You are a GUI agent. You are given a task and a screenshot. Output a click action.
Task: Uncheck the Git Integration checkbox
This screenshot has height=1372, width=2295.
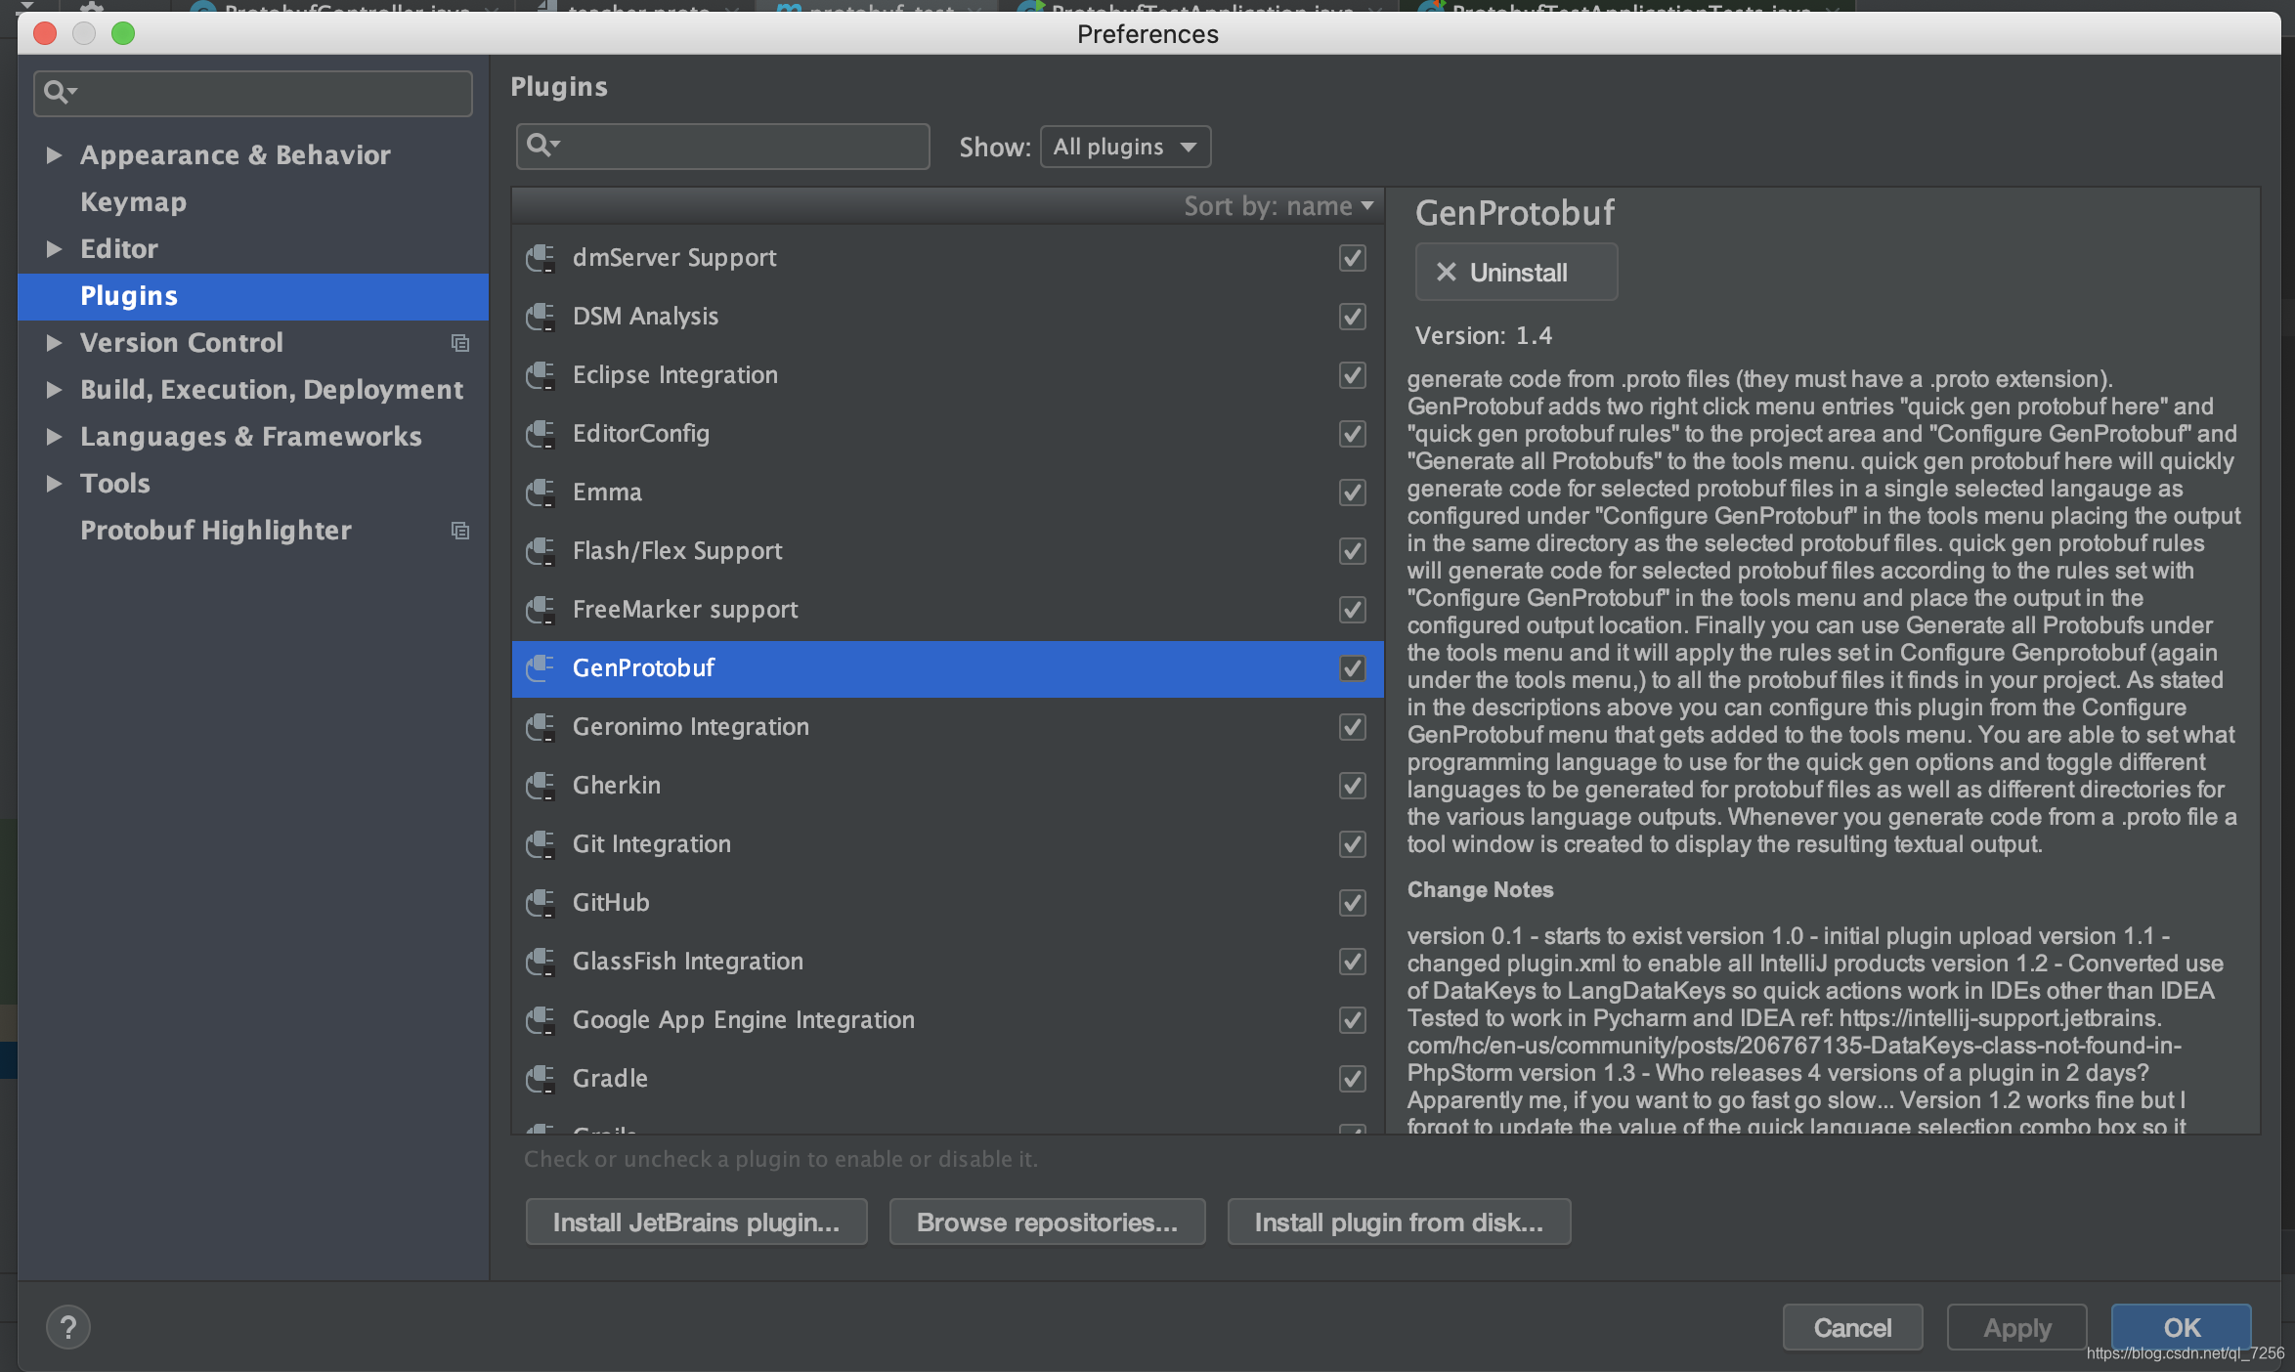1353,844
